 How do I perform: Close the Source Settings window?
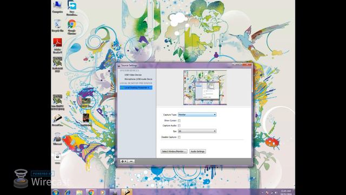click(247, 64)
